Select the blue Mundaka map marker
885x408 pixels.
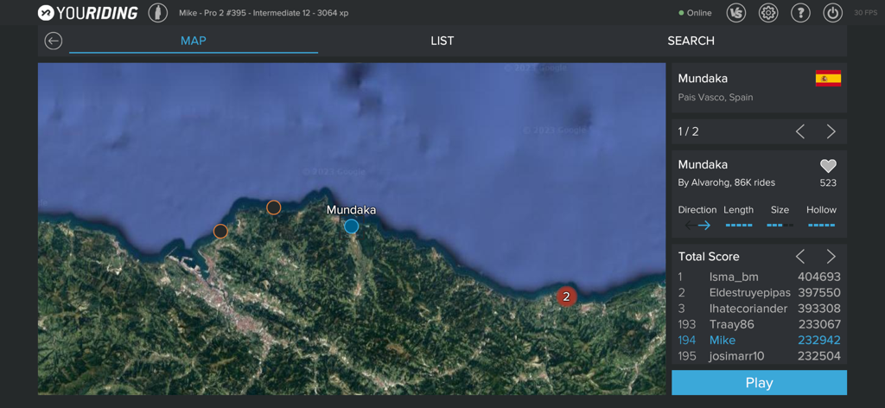point(351,226)
